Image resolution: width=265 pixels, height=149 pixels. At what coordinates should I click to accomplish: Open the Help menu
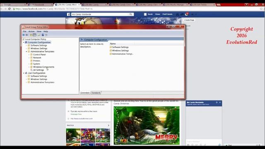coord(46,31)
